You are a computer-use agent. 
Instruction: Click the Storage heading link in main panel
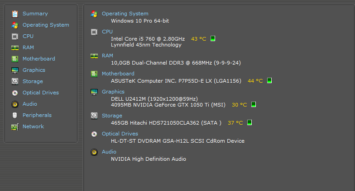pyautogui.click(x=112, y=116)
